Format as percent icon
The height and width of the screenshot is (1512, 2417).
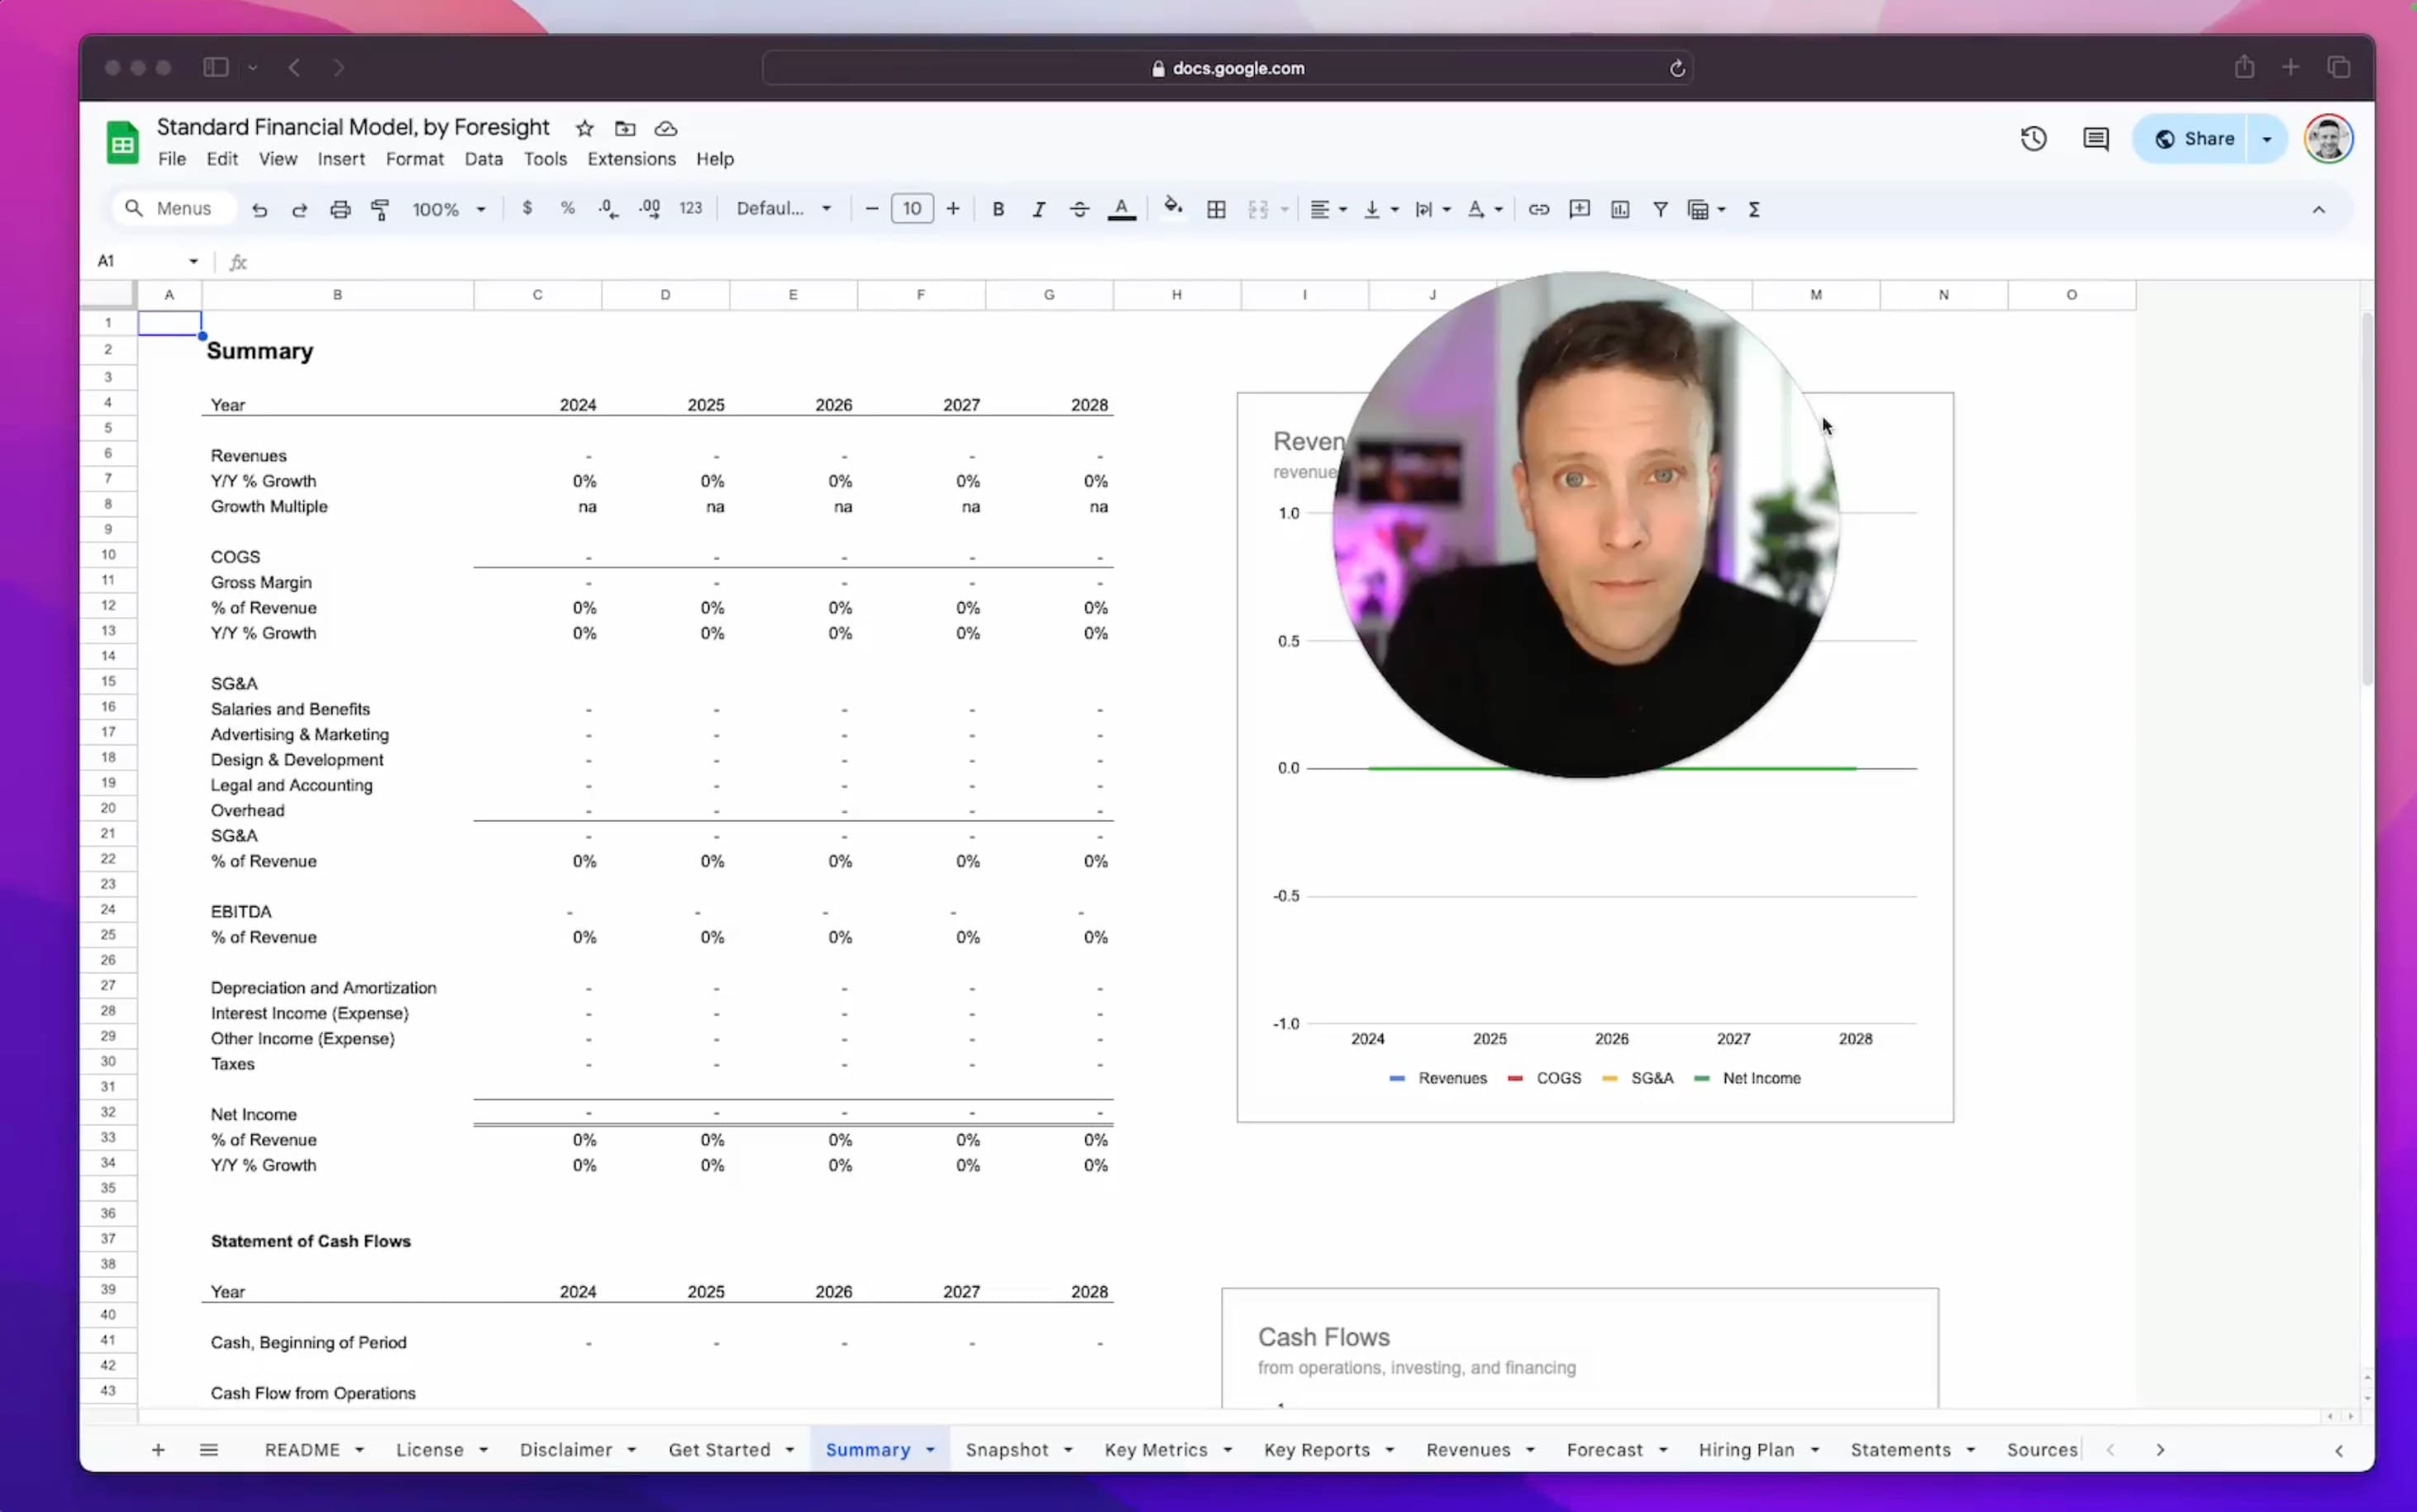point(567,208)
